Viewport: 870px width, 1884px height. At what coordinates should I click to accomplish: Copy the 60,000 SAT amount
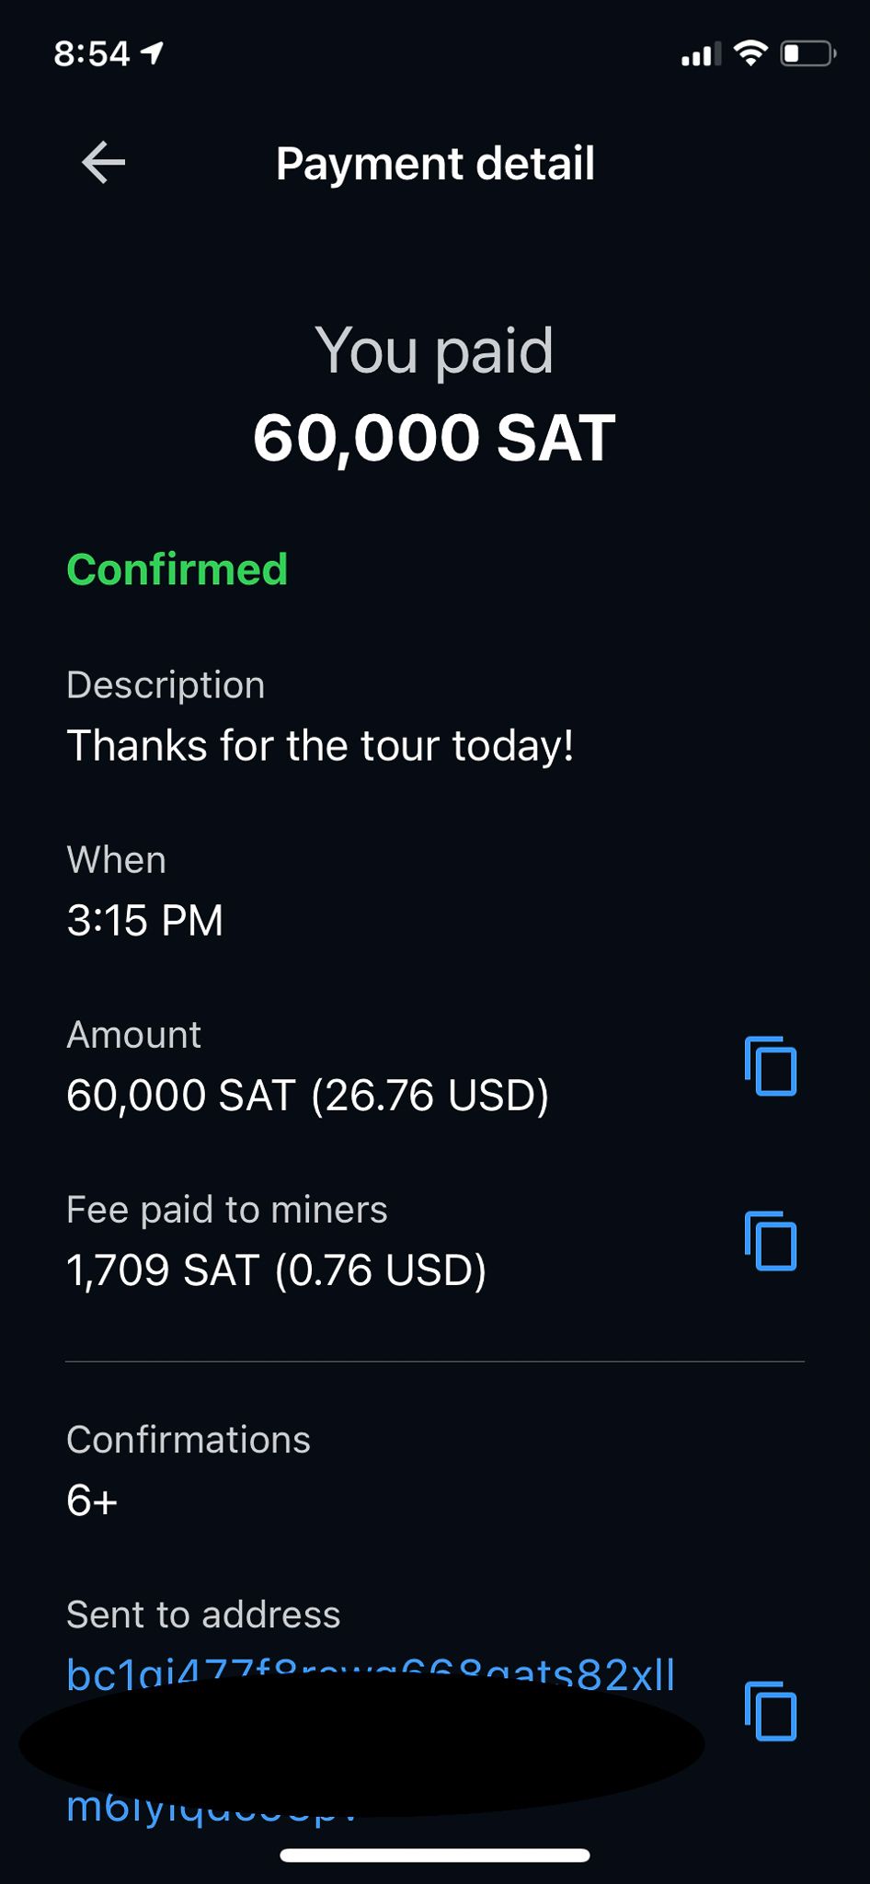(x=770, y=1066)
